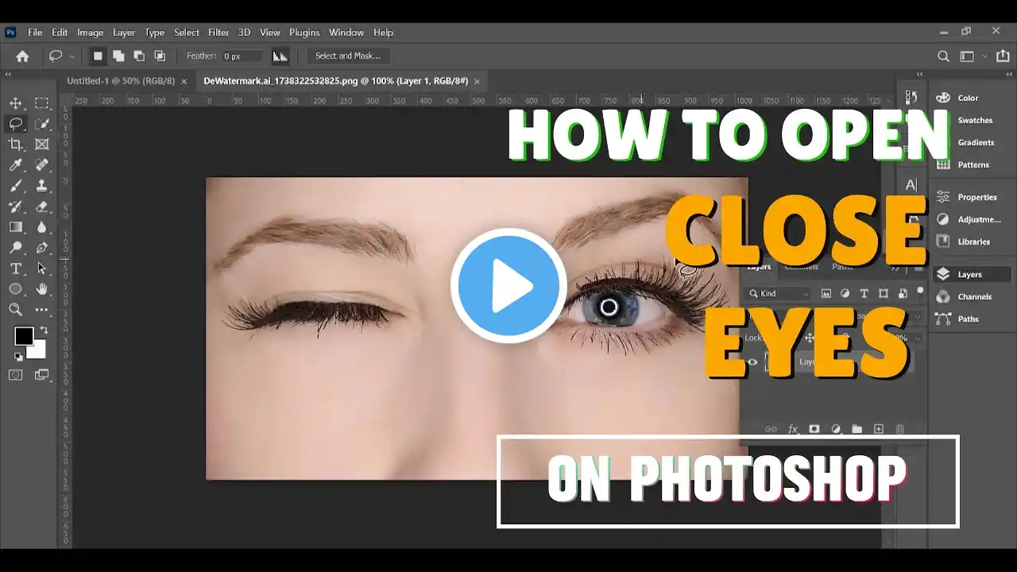This screenshot has height=572, width=1017.
Task: Toggle Quick Mask mode in toolbar
Action: (16, 375)
